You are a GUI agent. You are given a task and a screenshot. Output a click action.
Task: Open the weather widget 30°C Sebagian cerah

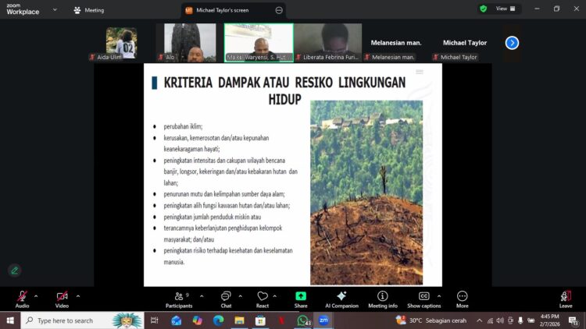tap(431, 320)
